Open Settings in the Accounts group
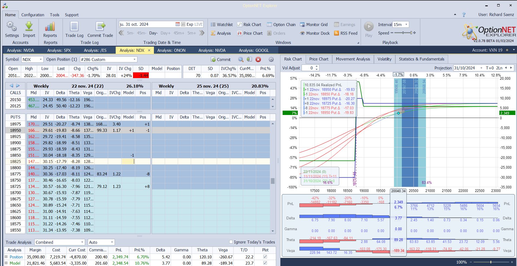The image size is (517, 266). (12, 30)
